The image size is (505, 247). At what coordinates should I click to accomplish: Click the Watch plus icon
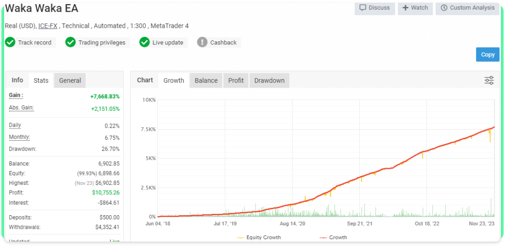point(406,8)
